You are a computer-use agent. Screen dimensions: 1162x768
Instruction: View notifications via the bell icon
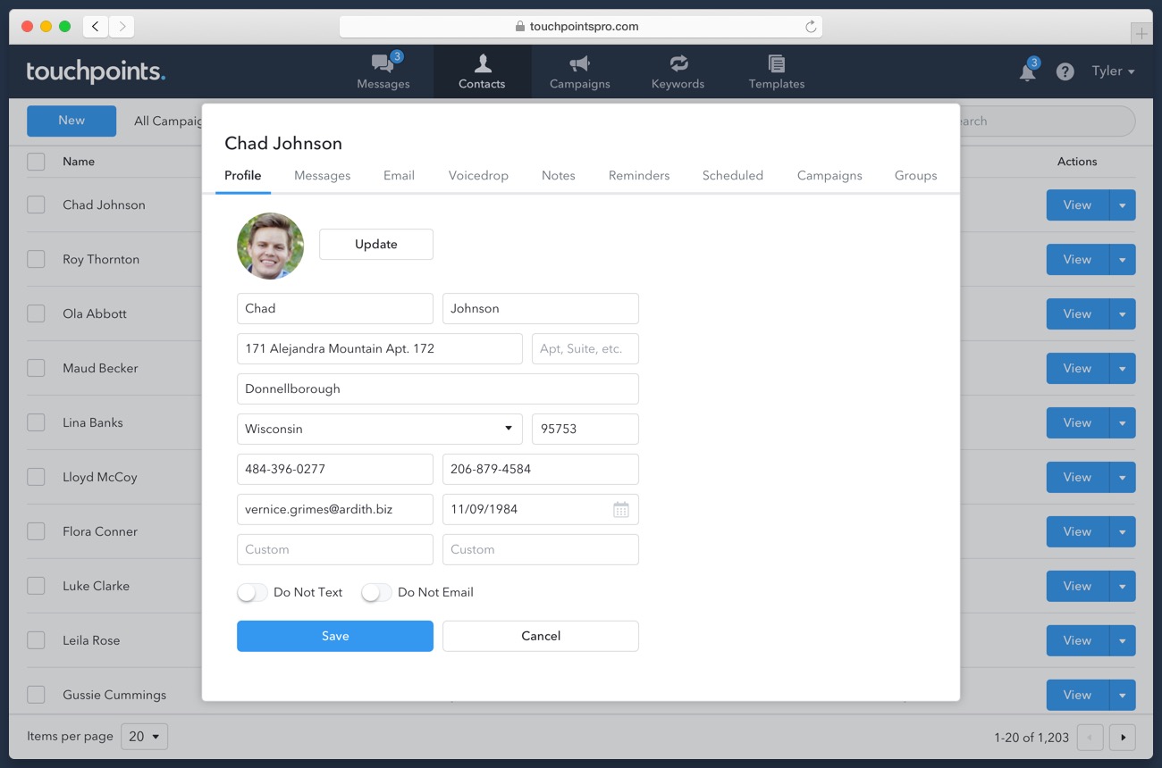coord(1026,71)
